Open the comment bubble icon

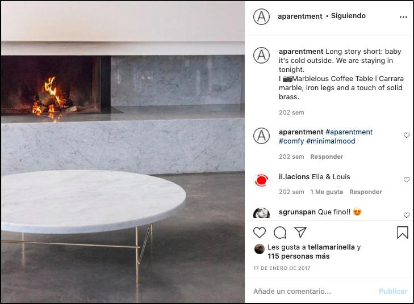coord(280,233)
